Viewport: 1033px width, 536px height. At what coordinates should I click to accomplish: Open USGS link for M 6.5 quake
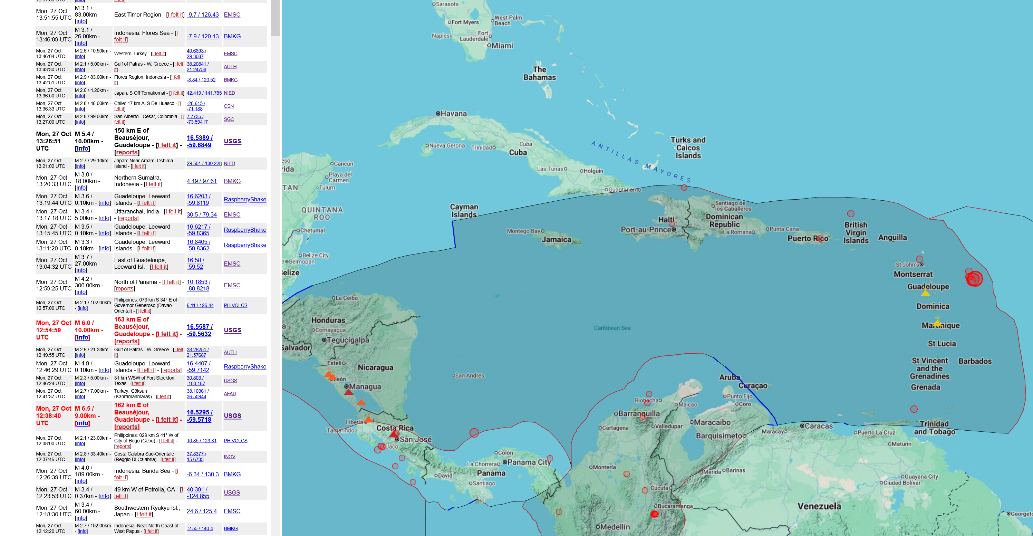(x=232, y=415)
